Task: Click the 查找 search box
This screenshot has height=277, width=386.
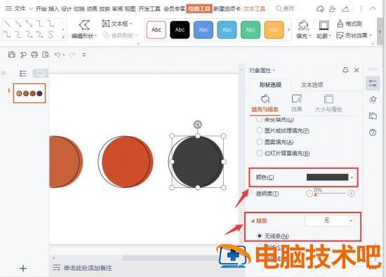Action: 285,9
